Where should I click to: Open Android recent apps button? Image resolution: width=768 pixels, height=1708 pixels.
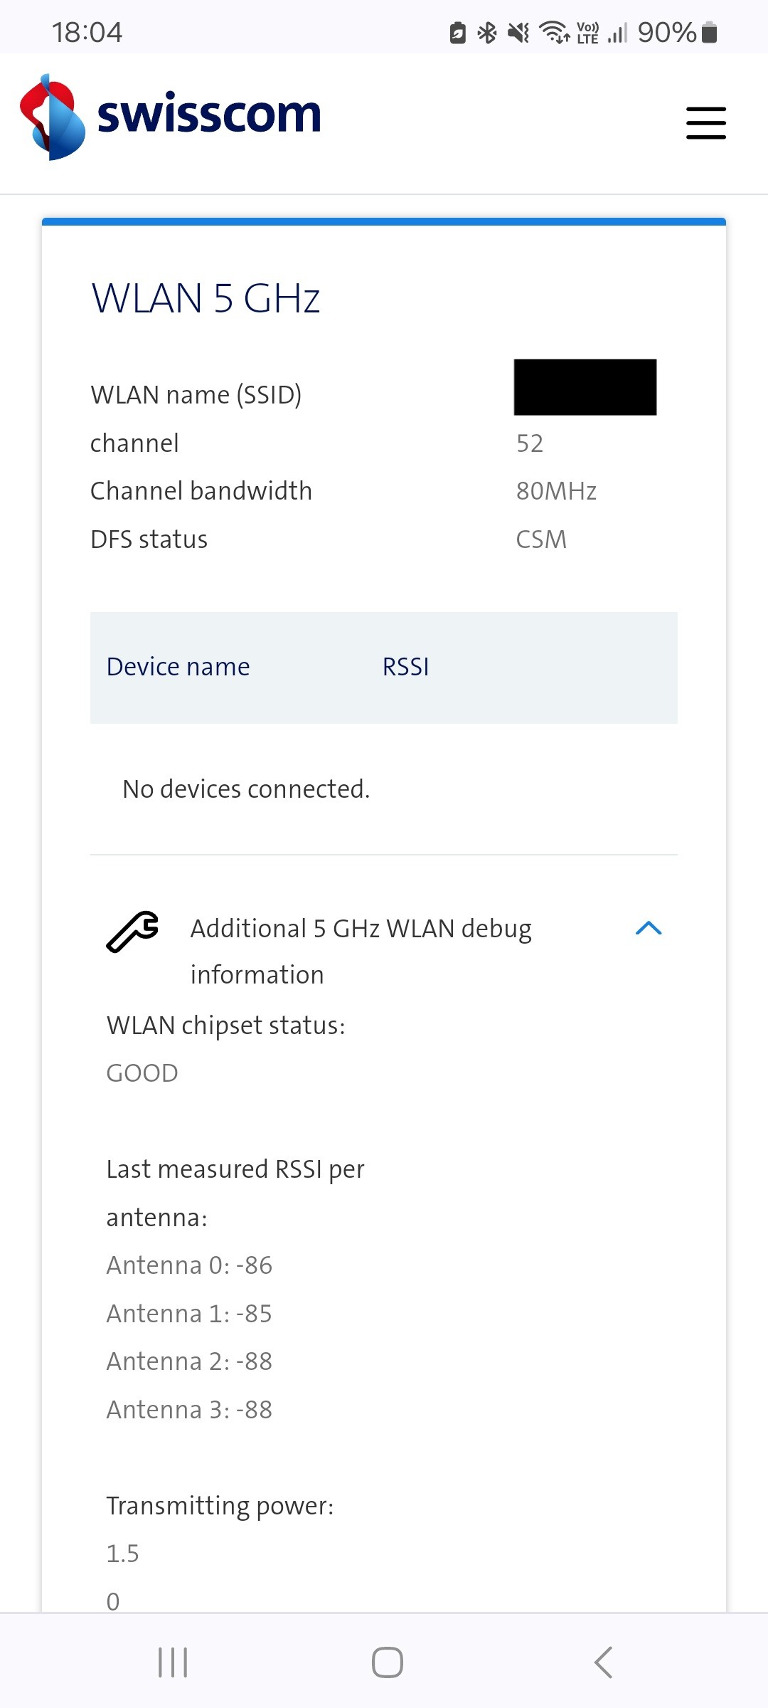click(173, 1662)
